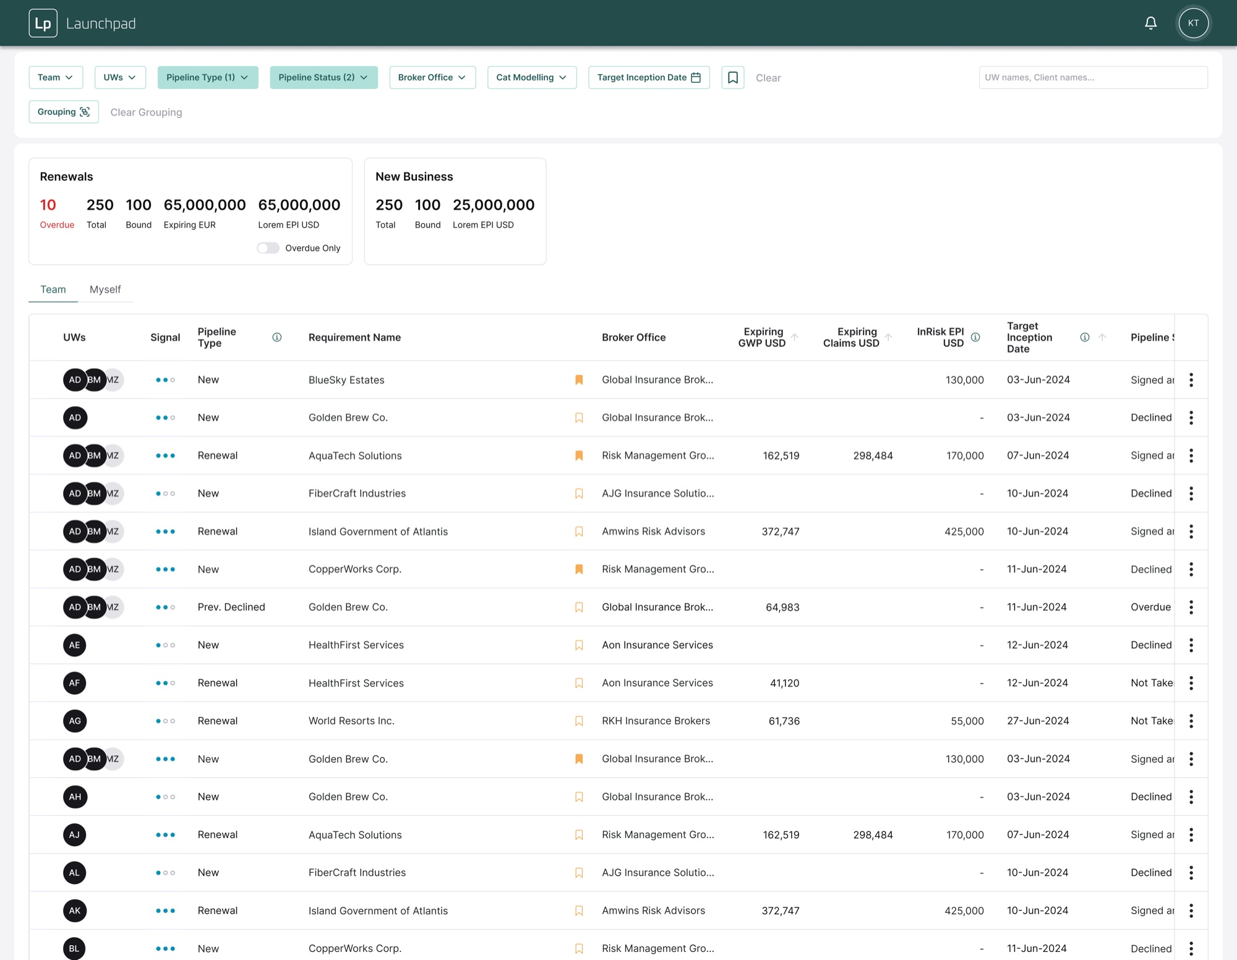Click the Requirement Name column header

tap(354, 337)
